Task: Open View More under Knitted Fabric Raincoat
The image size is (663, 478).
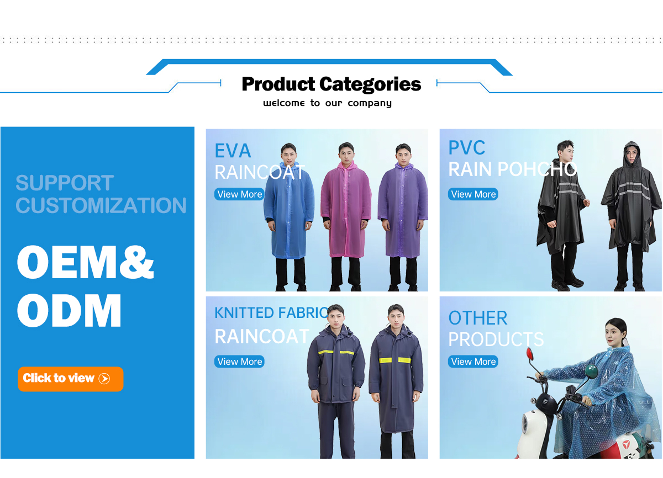Action: coord(240,362)
